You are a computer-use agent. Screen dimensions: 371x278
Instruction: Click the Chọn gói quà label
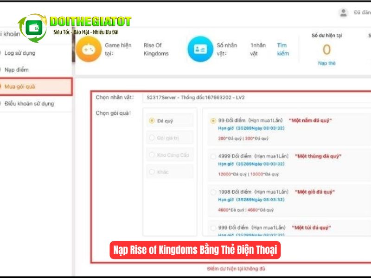pos(113,113)
